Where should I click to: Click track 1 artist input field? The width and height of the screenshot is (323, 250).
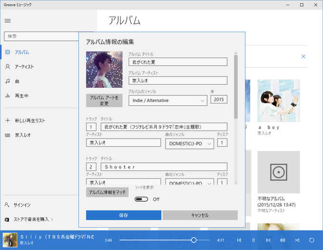point(123,143)
